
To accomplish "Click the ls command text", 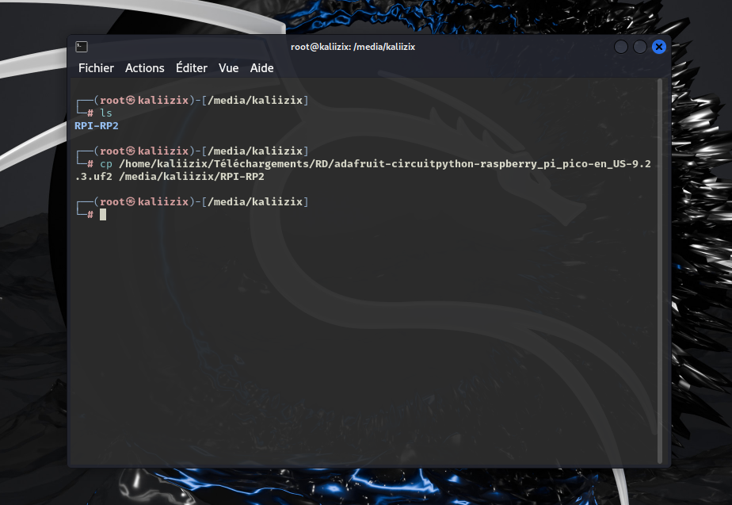I will (x=106, y=113).
